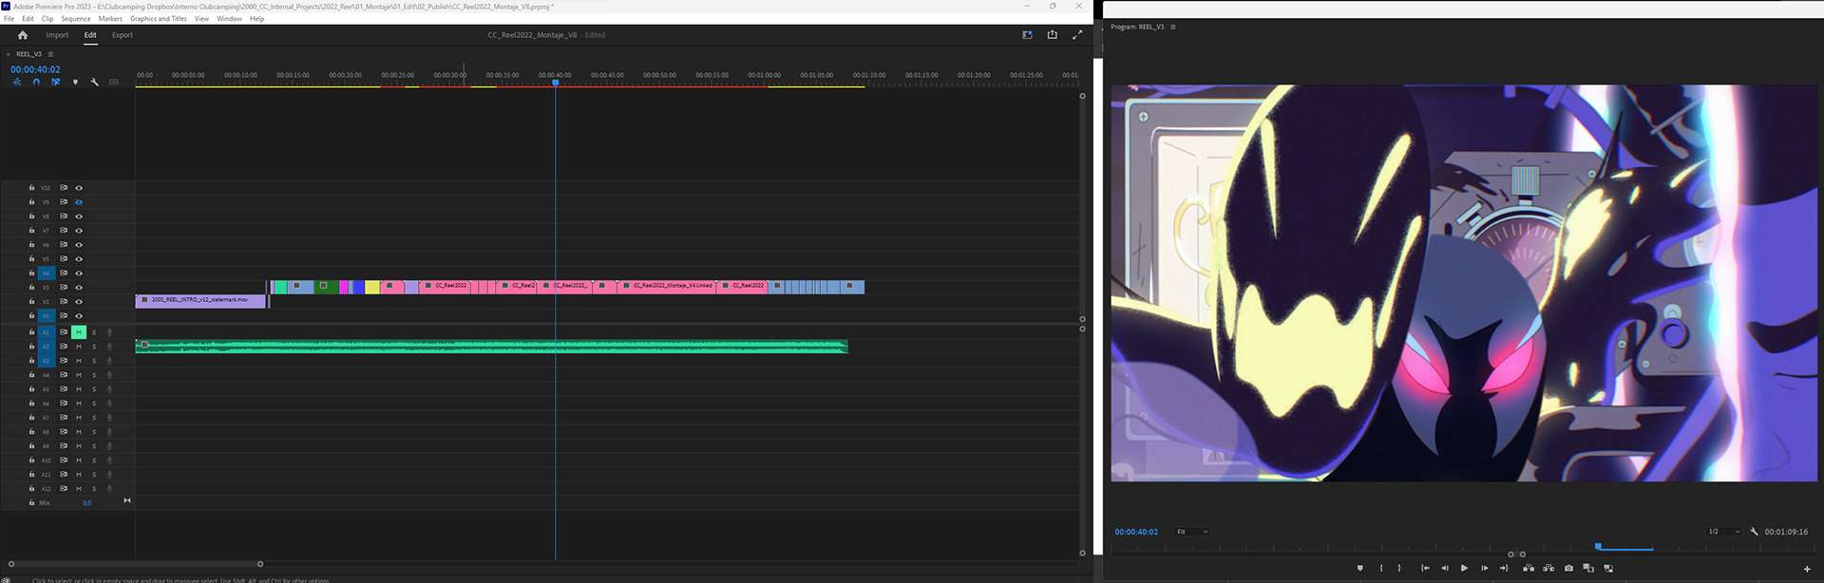The height and width of the screenshot is (583, 1824).
Task: Mute audio track A3
Action: pyautogui.click(x=79, y=361)
